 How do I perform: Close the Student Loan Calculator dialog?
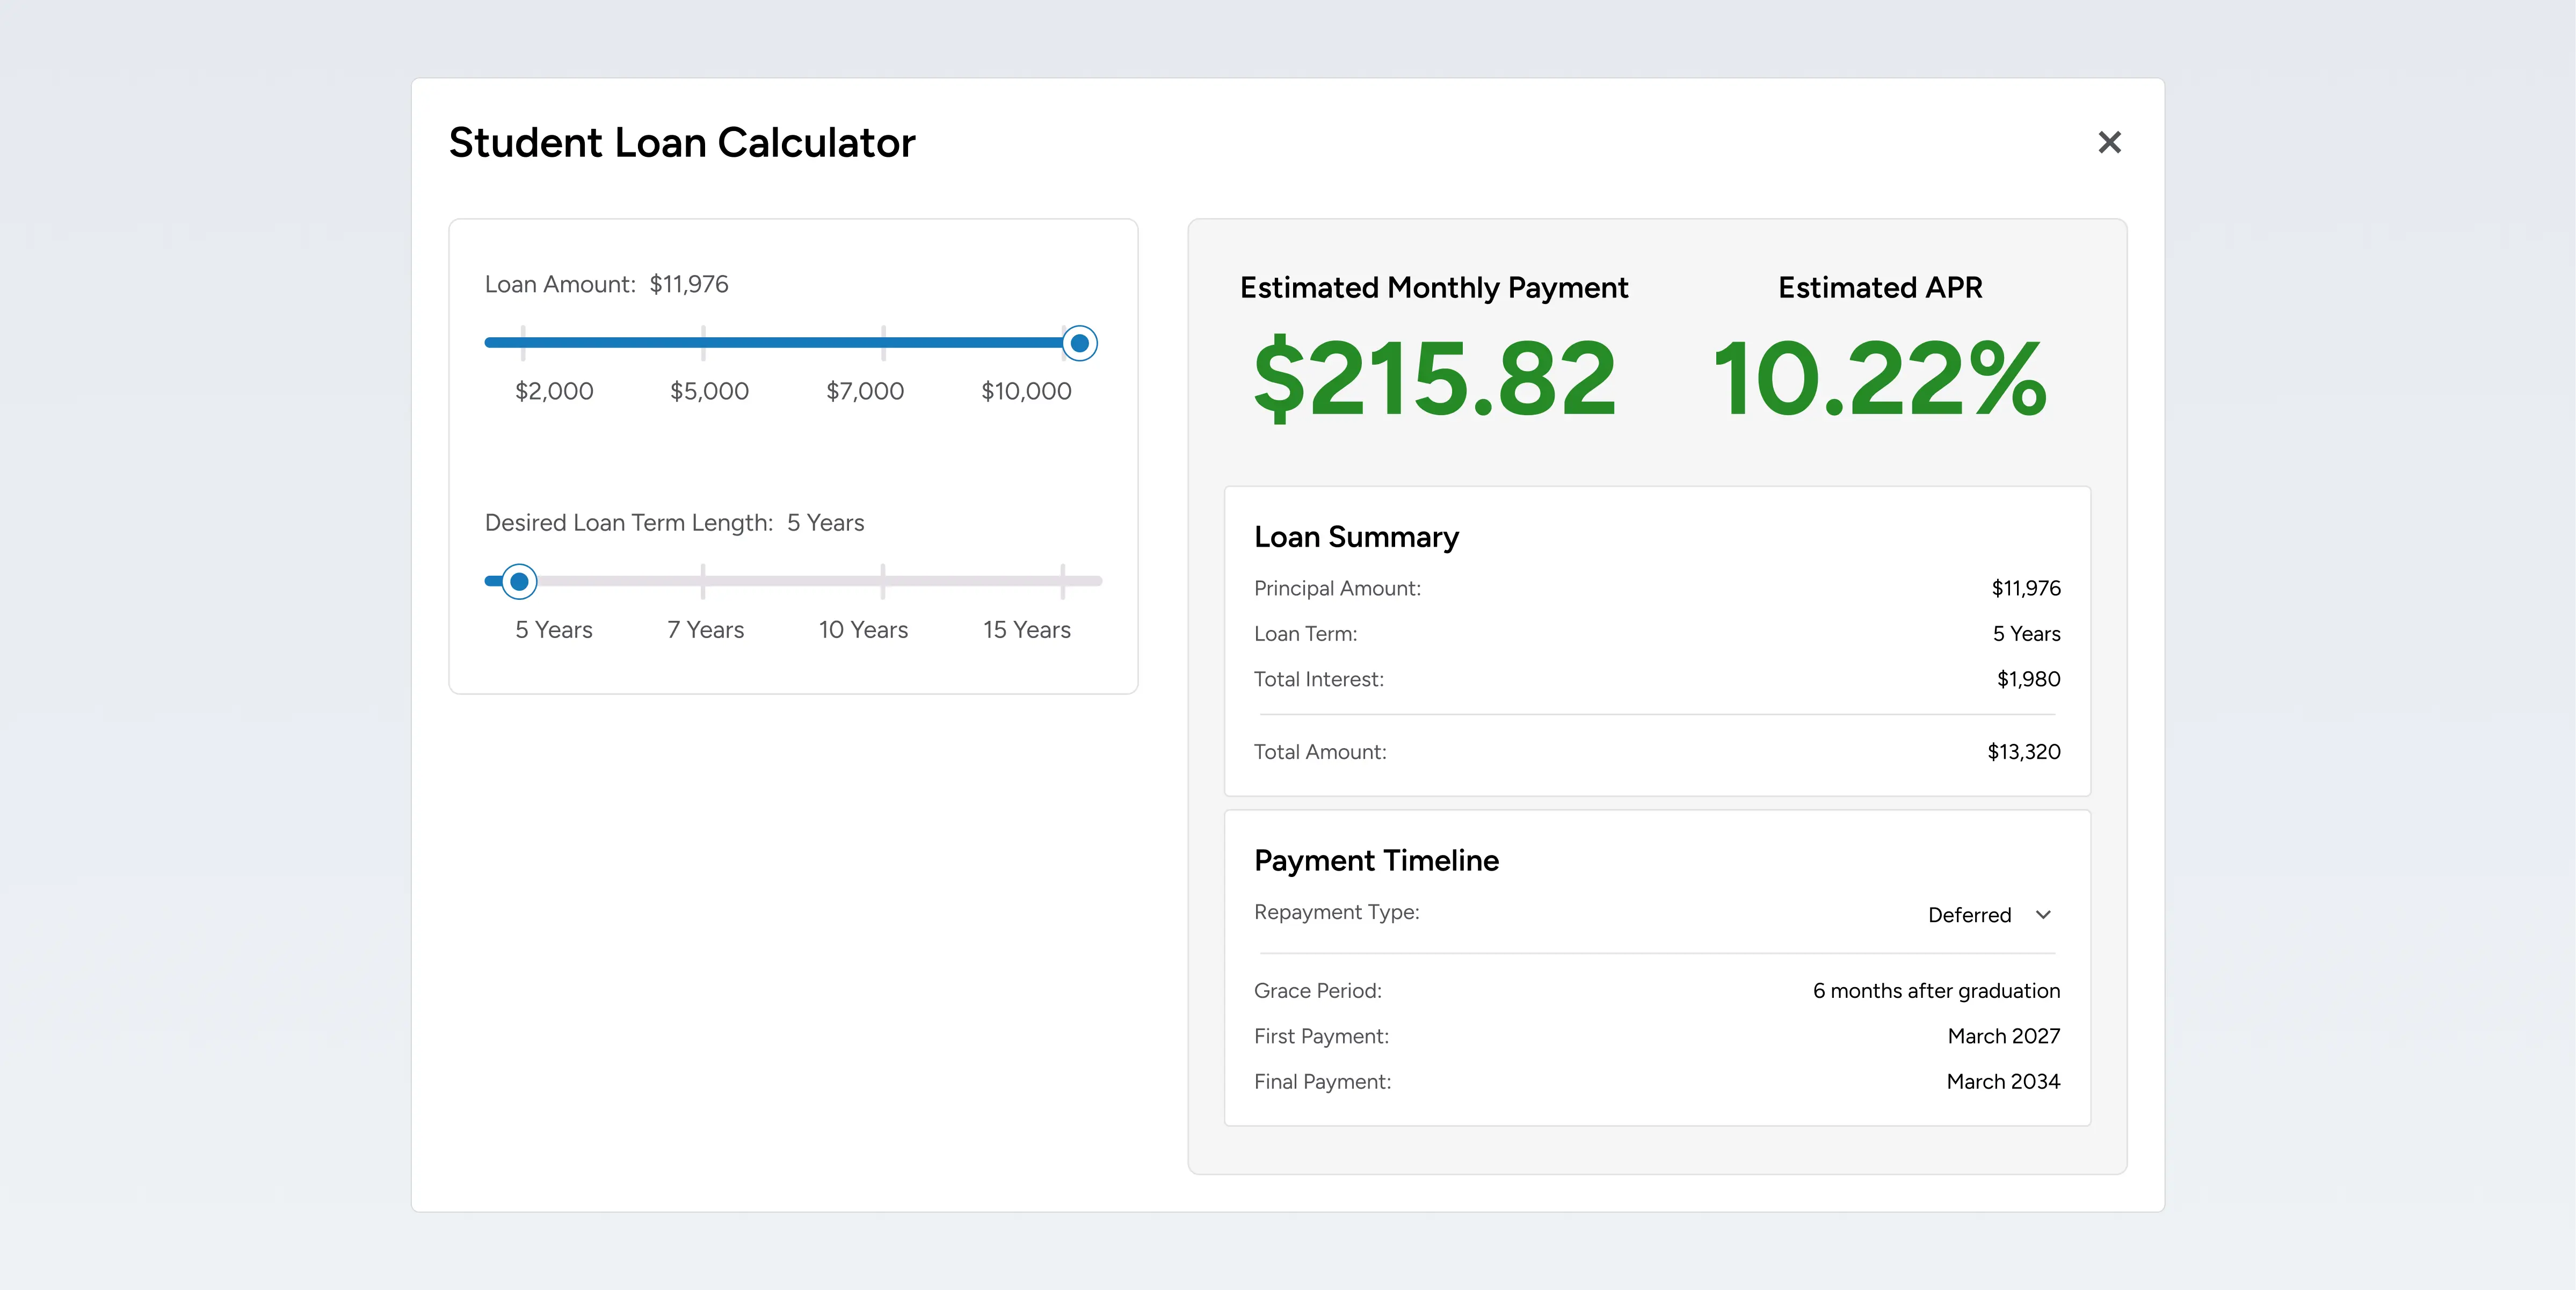pos(2109,142)
